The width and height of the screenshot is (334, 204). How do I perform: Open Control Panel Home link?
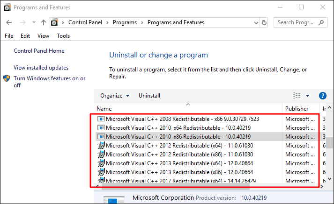[39, 51]
